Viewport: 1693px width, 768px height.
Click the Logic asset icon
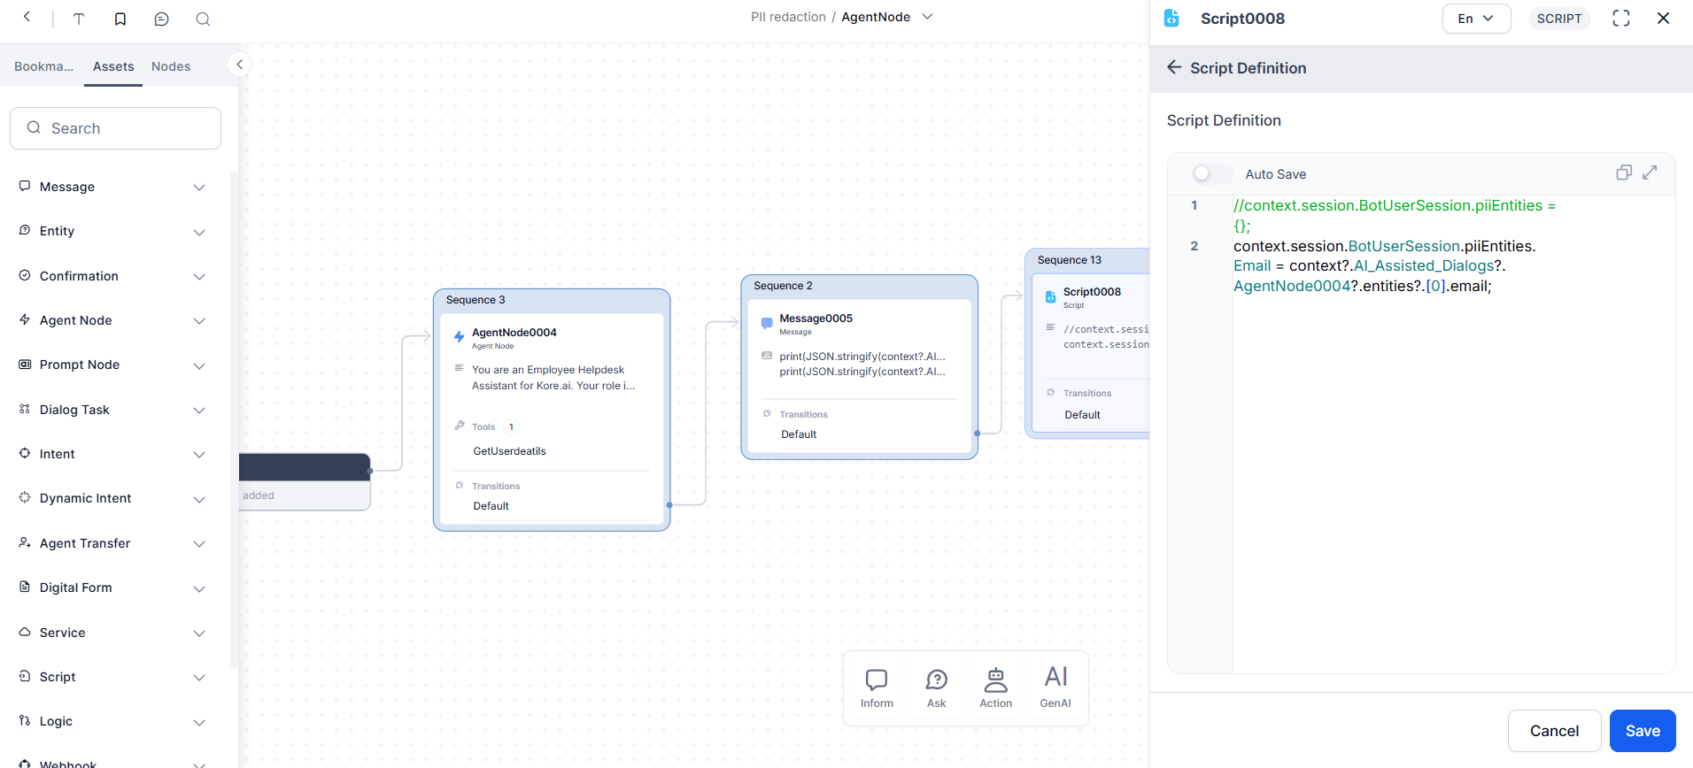click(x=25, y=720)
